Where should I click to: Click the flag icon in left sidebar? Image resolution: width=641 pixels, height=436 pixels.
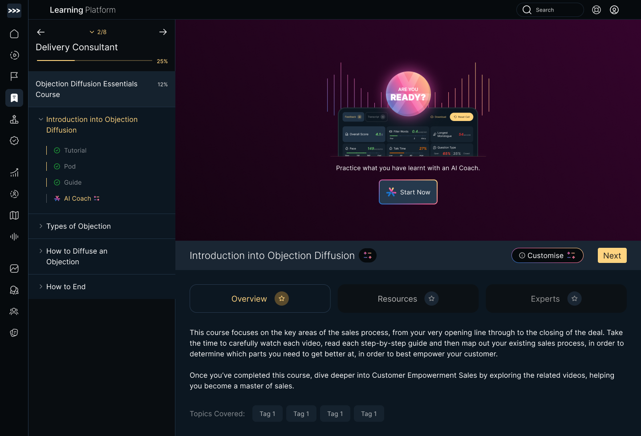pyautogui.click(x=14, y=77)
